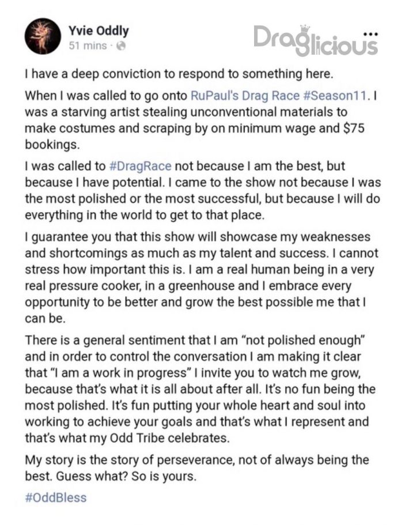Click the Yvie Oddly author name
Screen dimensions: 401x525
pos(99,31)
